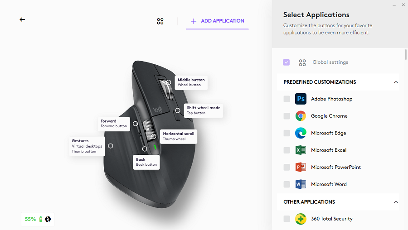Open the Gestures thumb button label
Screen dimensions: 408x230
87,146
